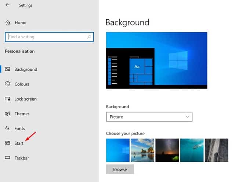Open the Themes section
Viewport: 235px width, 182px height.
point(22,114)
